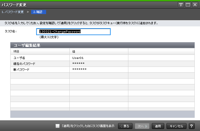Apply the settings with the 適用 button

point(158,126)
